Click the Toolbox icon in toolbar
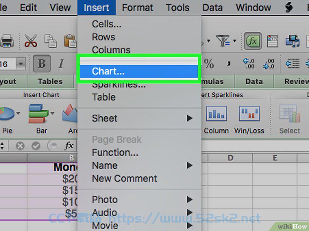Image resolution: width=309 pixels, height=231 pixels. (x=272, y=41)
